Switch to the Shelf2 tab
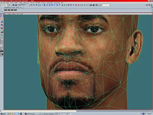Screen dimensions: 153x115 [x=17, y=7]
